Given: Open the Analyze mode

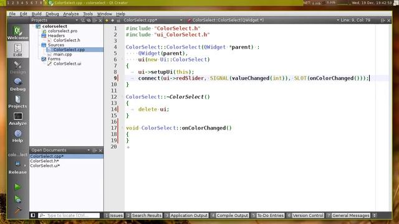Looking at the screenshot, I should 17,119.
